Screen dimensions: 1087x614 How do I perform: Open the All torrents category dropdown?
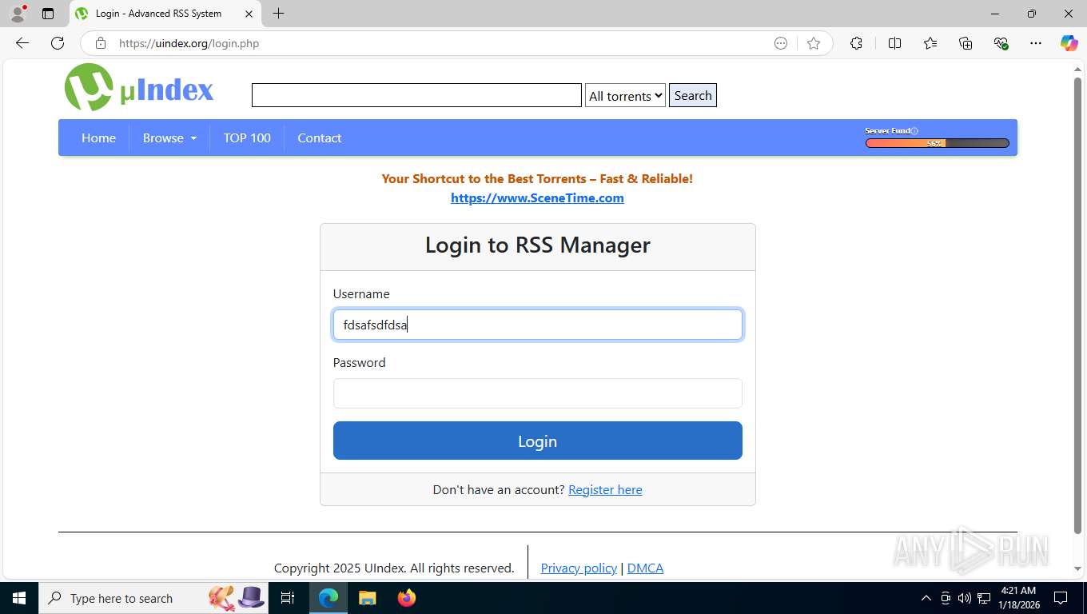[x=625, y=96]
